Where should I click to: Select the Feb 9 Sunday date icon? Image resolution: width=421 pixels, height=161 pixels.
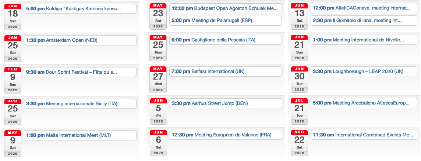(13, 80)
